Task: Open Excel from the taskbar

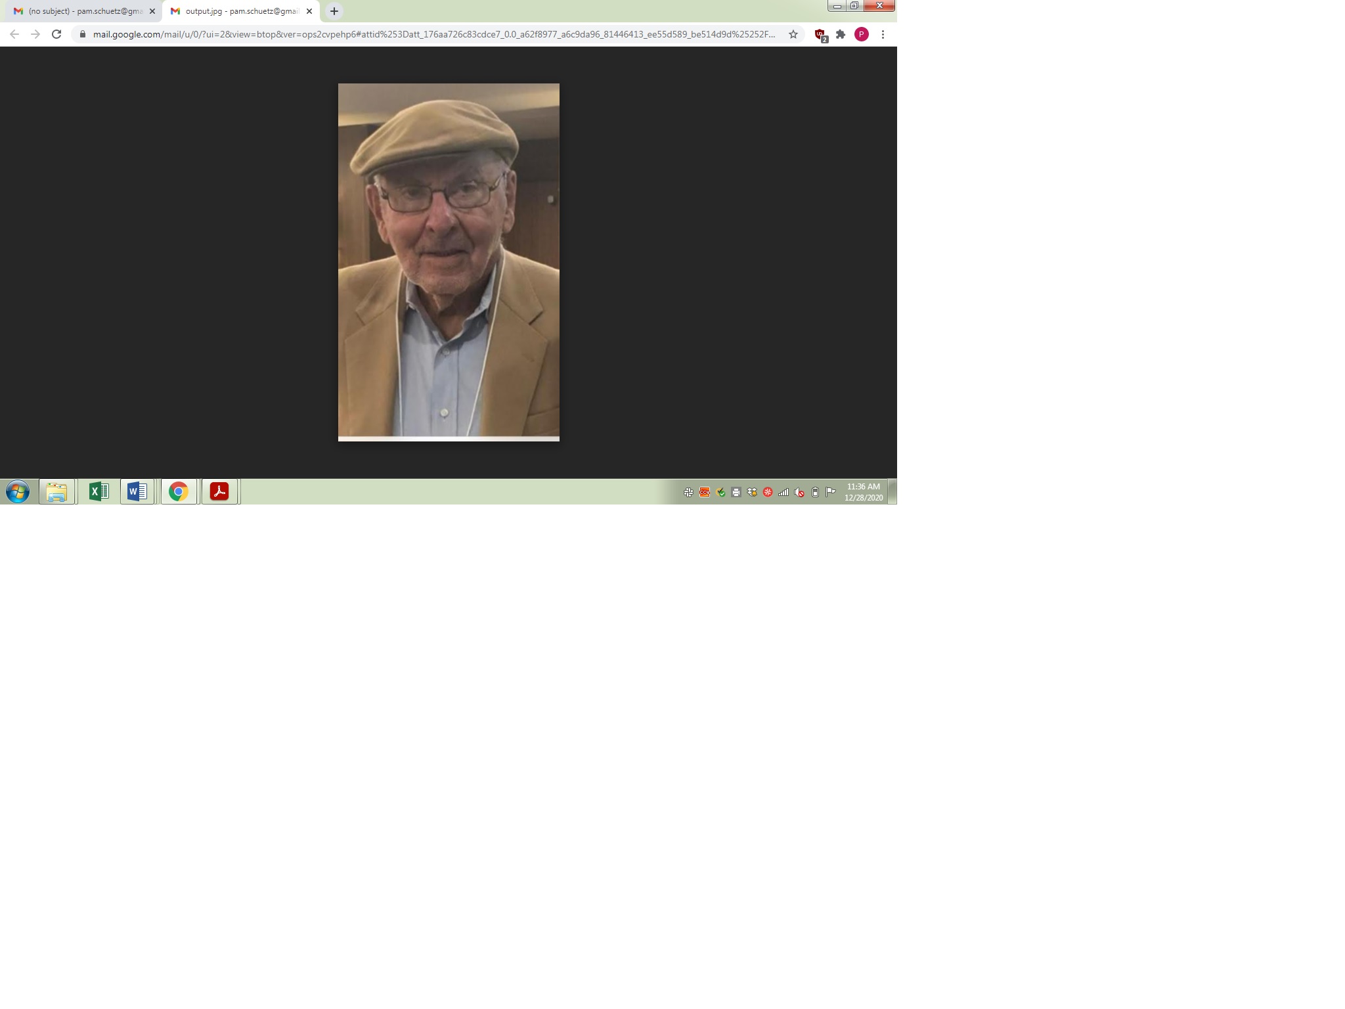Action: [99, 491]
